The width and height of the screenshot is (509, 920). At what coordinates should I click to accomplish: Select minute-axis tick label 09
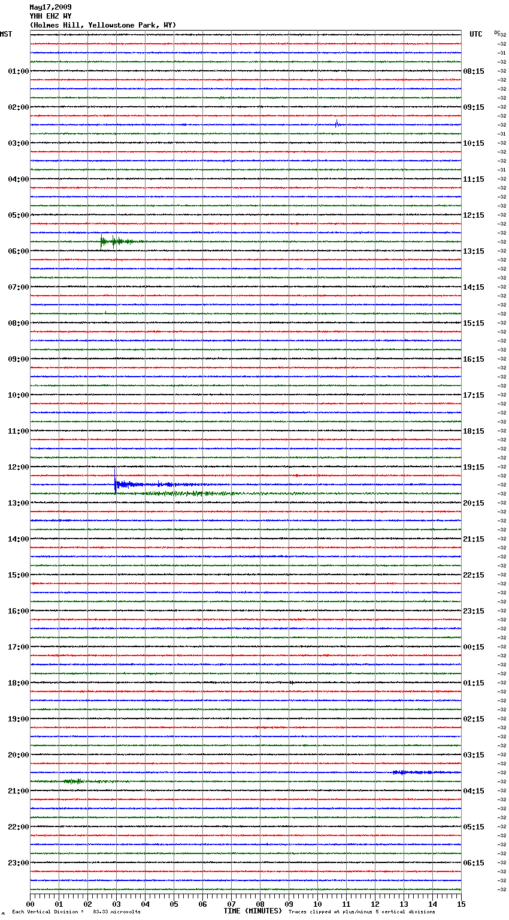289,904
